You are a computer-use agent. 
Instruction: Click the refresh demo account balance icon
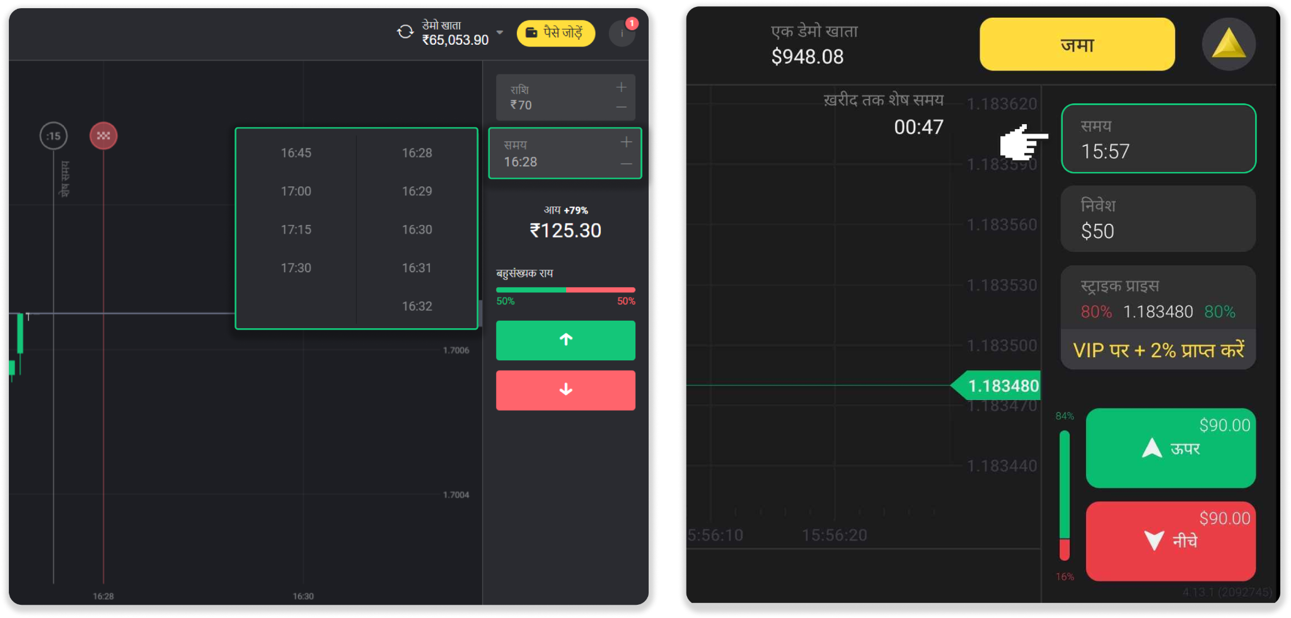click(405, 31)
